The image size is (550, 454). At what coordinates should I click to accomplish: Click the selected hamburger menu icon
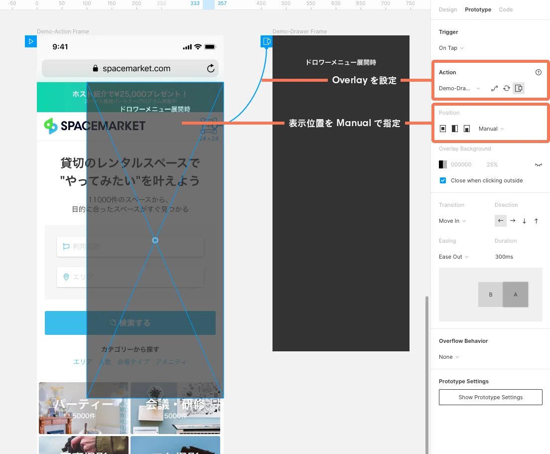click(209, 126)
